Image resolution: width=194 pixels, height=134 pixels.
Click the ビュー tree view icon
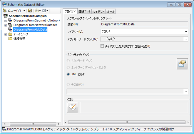[5, 11]
